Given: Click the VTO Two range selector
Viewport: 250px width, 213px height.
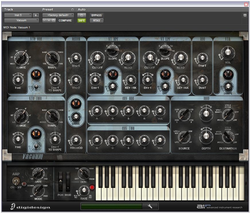Looking at the screenshot, I should coord(21,116).
